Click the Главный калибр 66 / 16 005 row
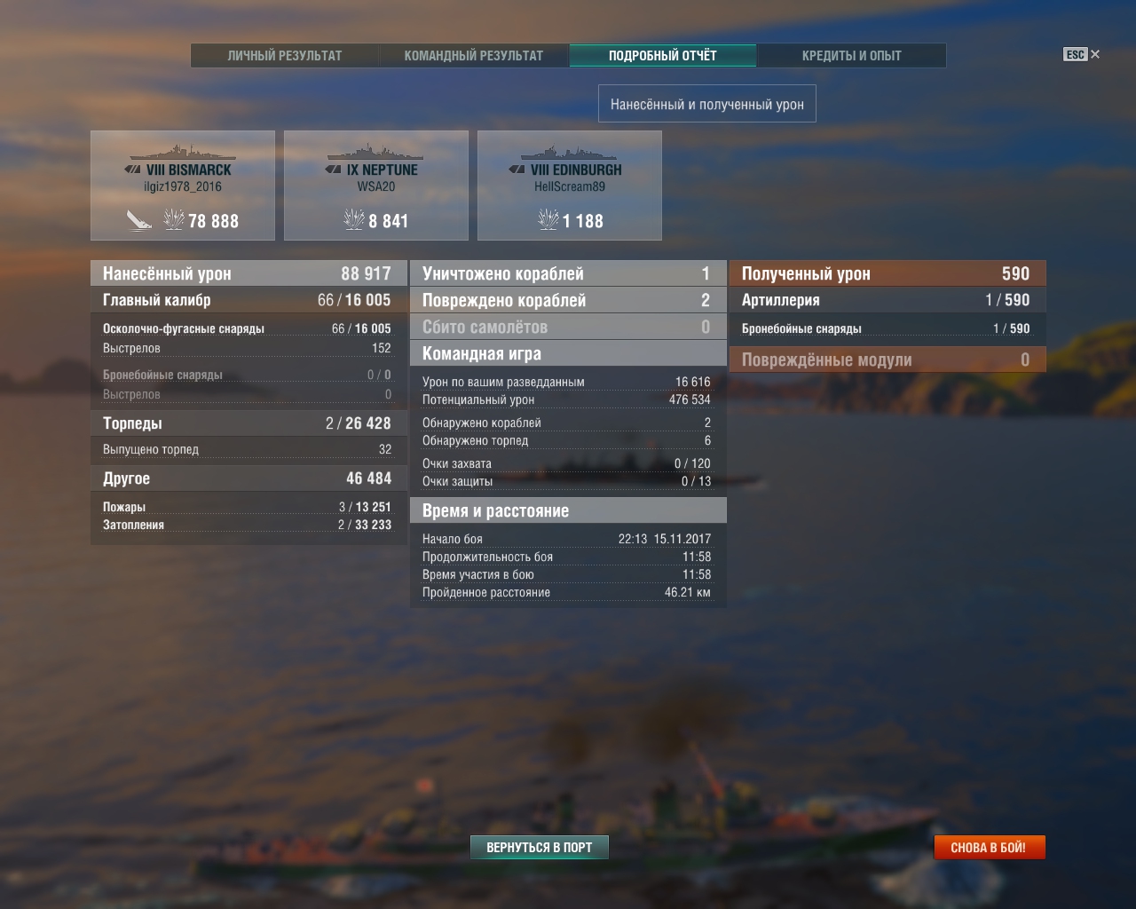The height and width of the screenshot is (909, 1136). 248,300
